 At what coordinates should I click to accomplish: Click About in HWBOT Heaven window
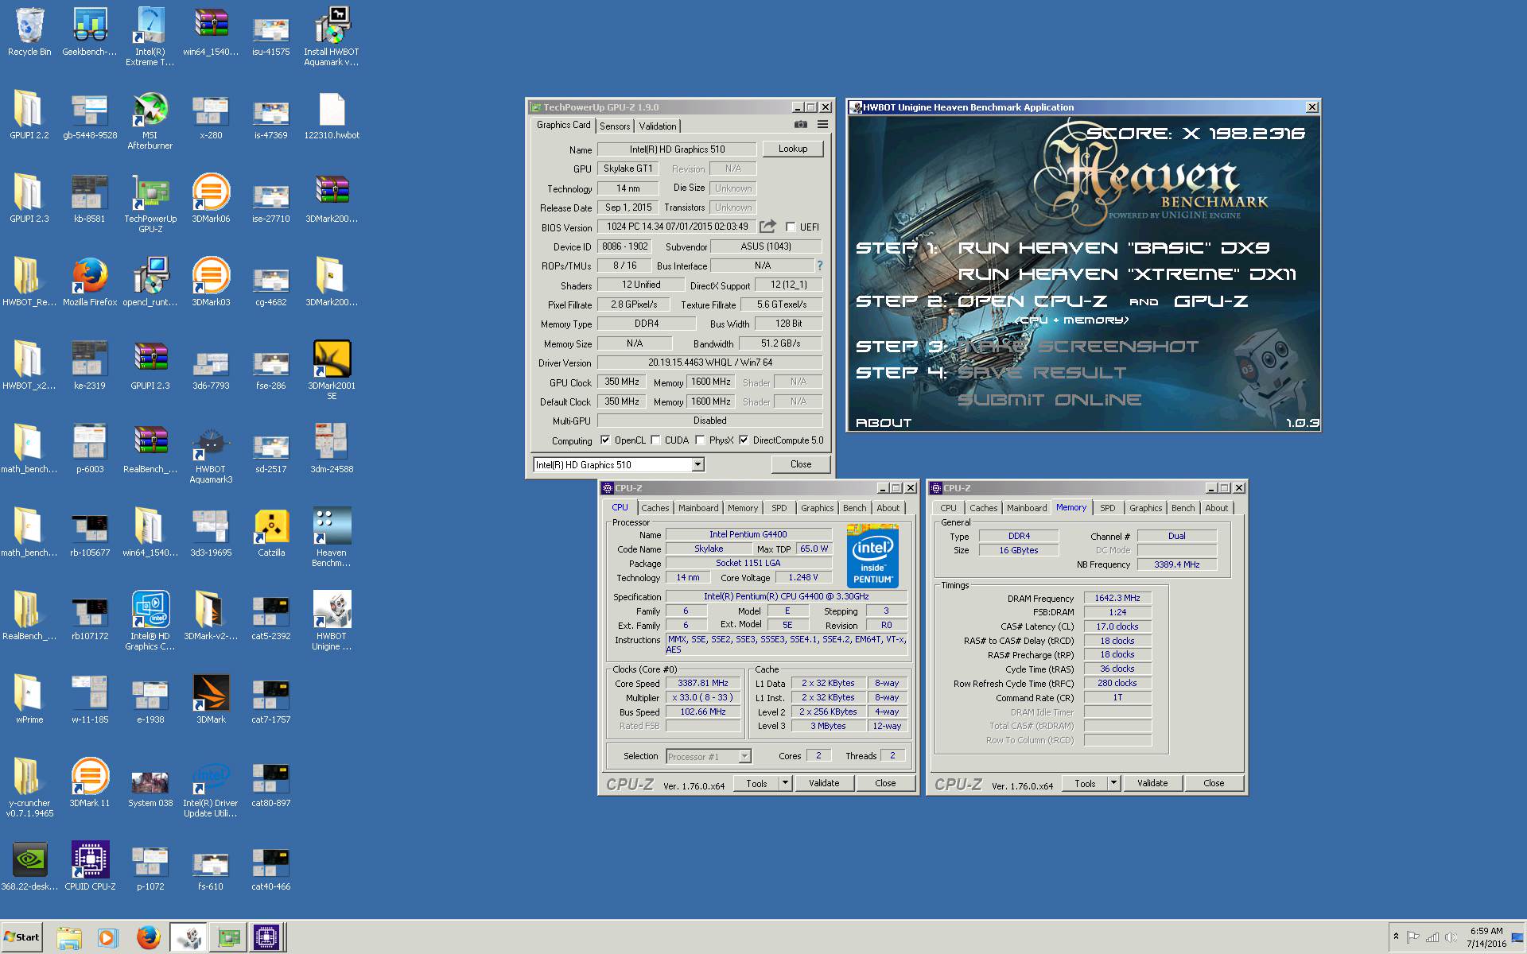point(884,423)
